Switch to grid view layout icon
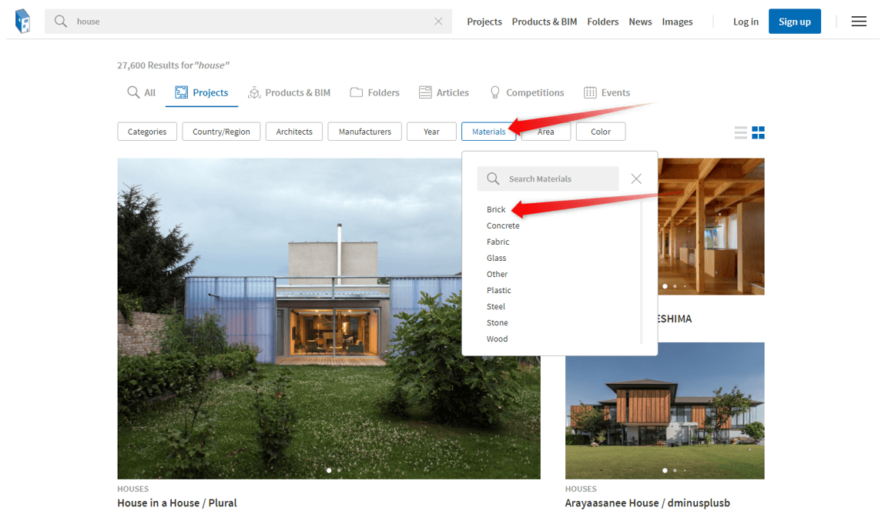895x524 pixels. click(x=759, y=132)
